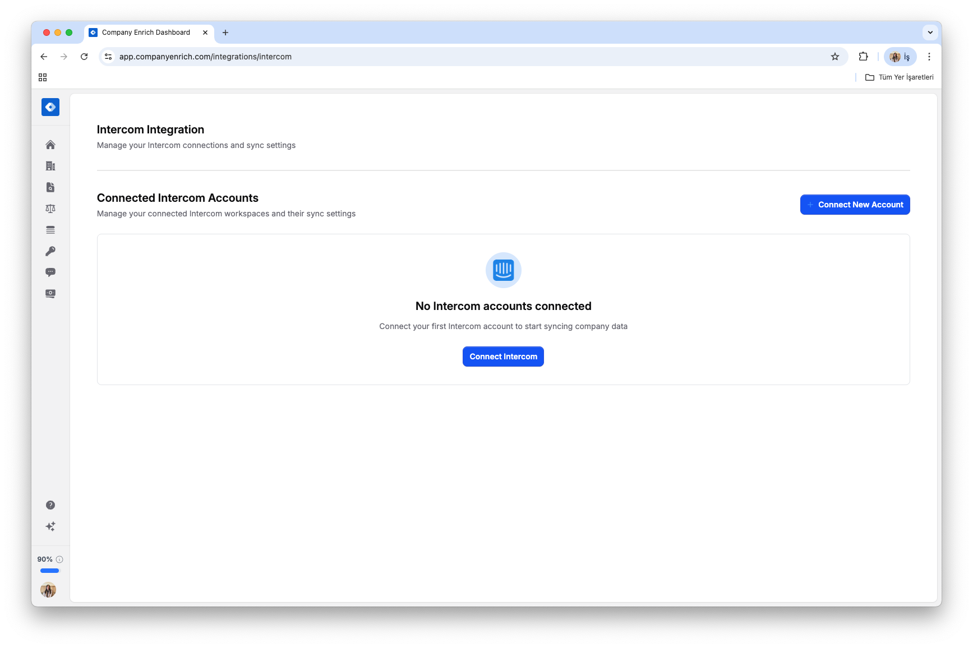Open the stacked lines list icon in sidebar

click(50, 230)
